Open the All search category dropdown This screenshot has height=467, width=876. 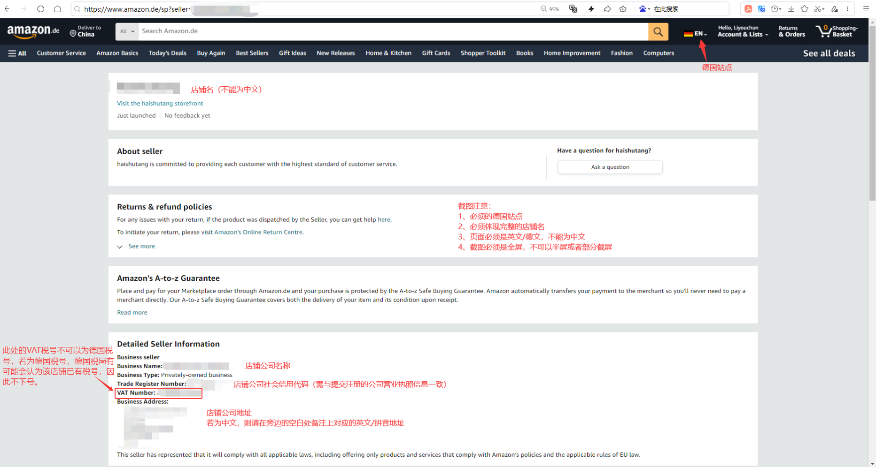[x=127, y=31]
